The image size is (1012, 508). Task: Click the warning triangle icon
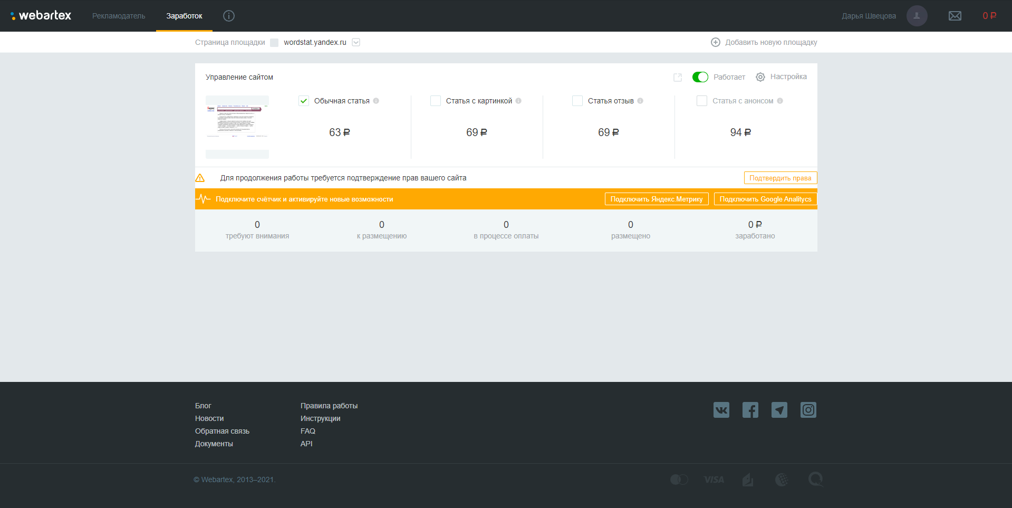pyautogui.click(x=200, y=178)
